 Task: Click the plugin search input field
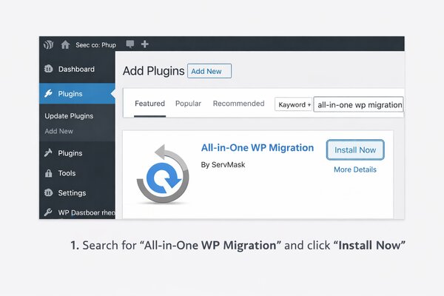click(358, 104)
